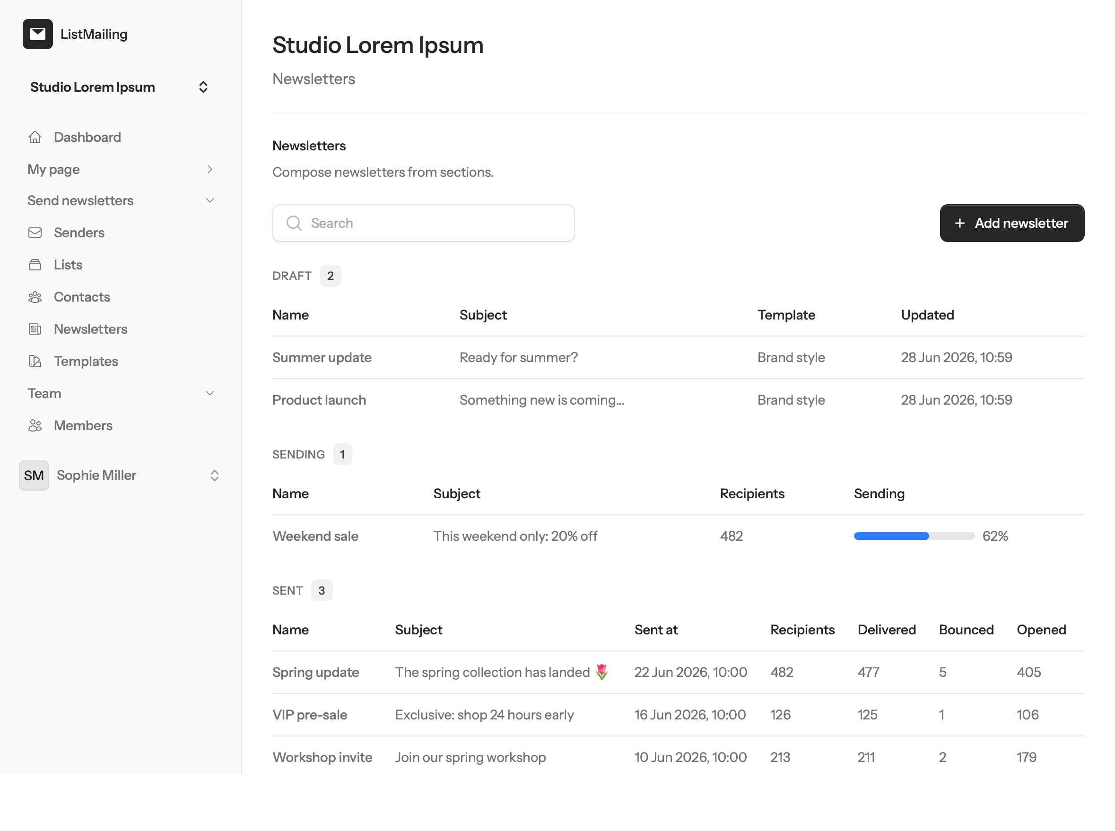Click the Sent count badge 3
This screenshot has height=831, width=1115.
(322, 591)
